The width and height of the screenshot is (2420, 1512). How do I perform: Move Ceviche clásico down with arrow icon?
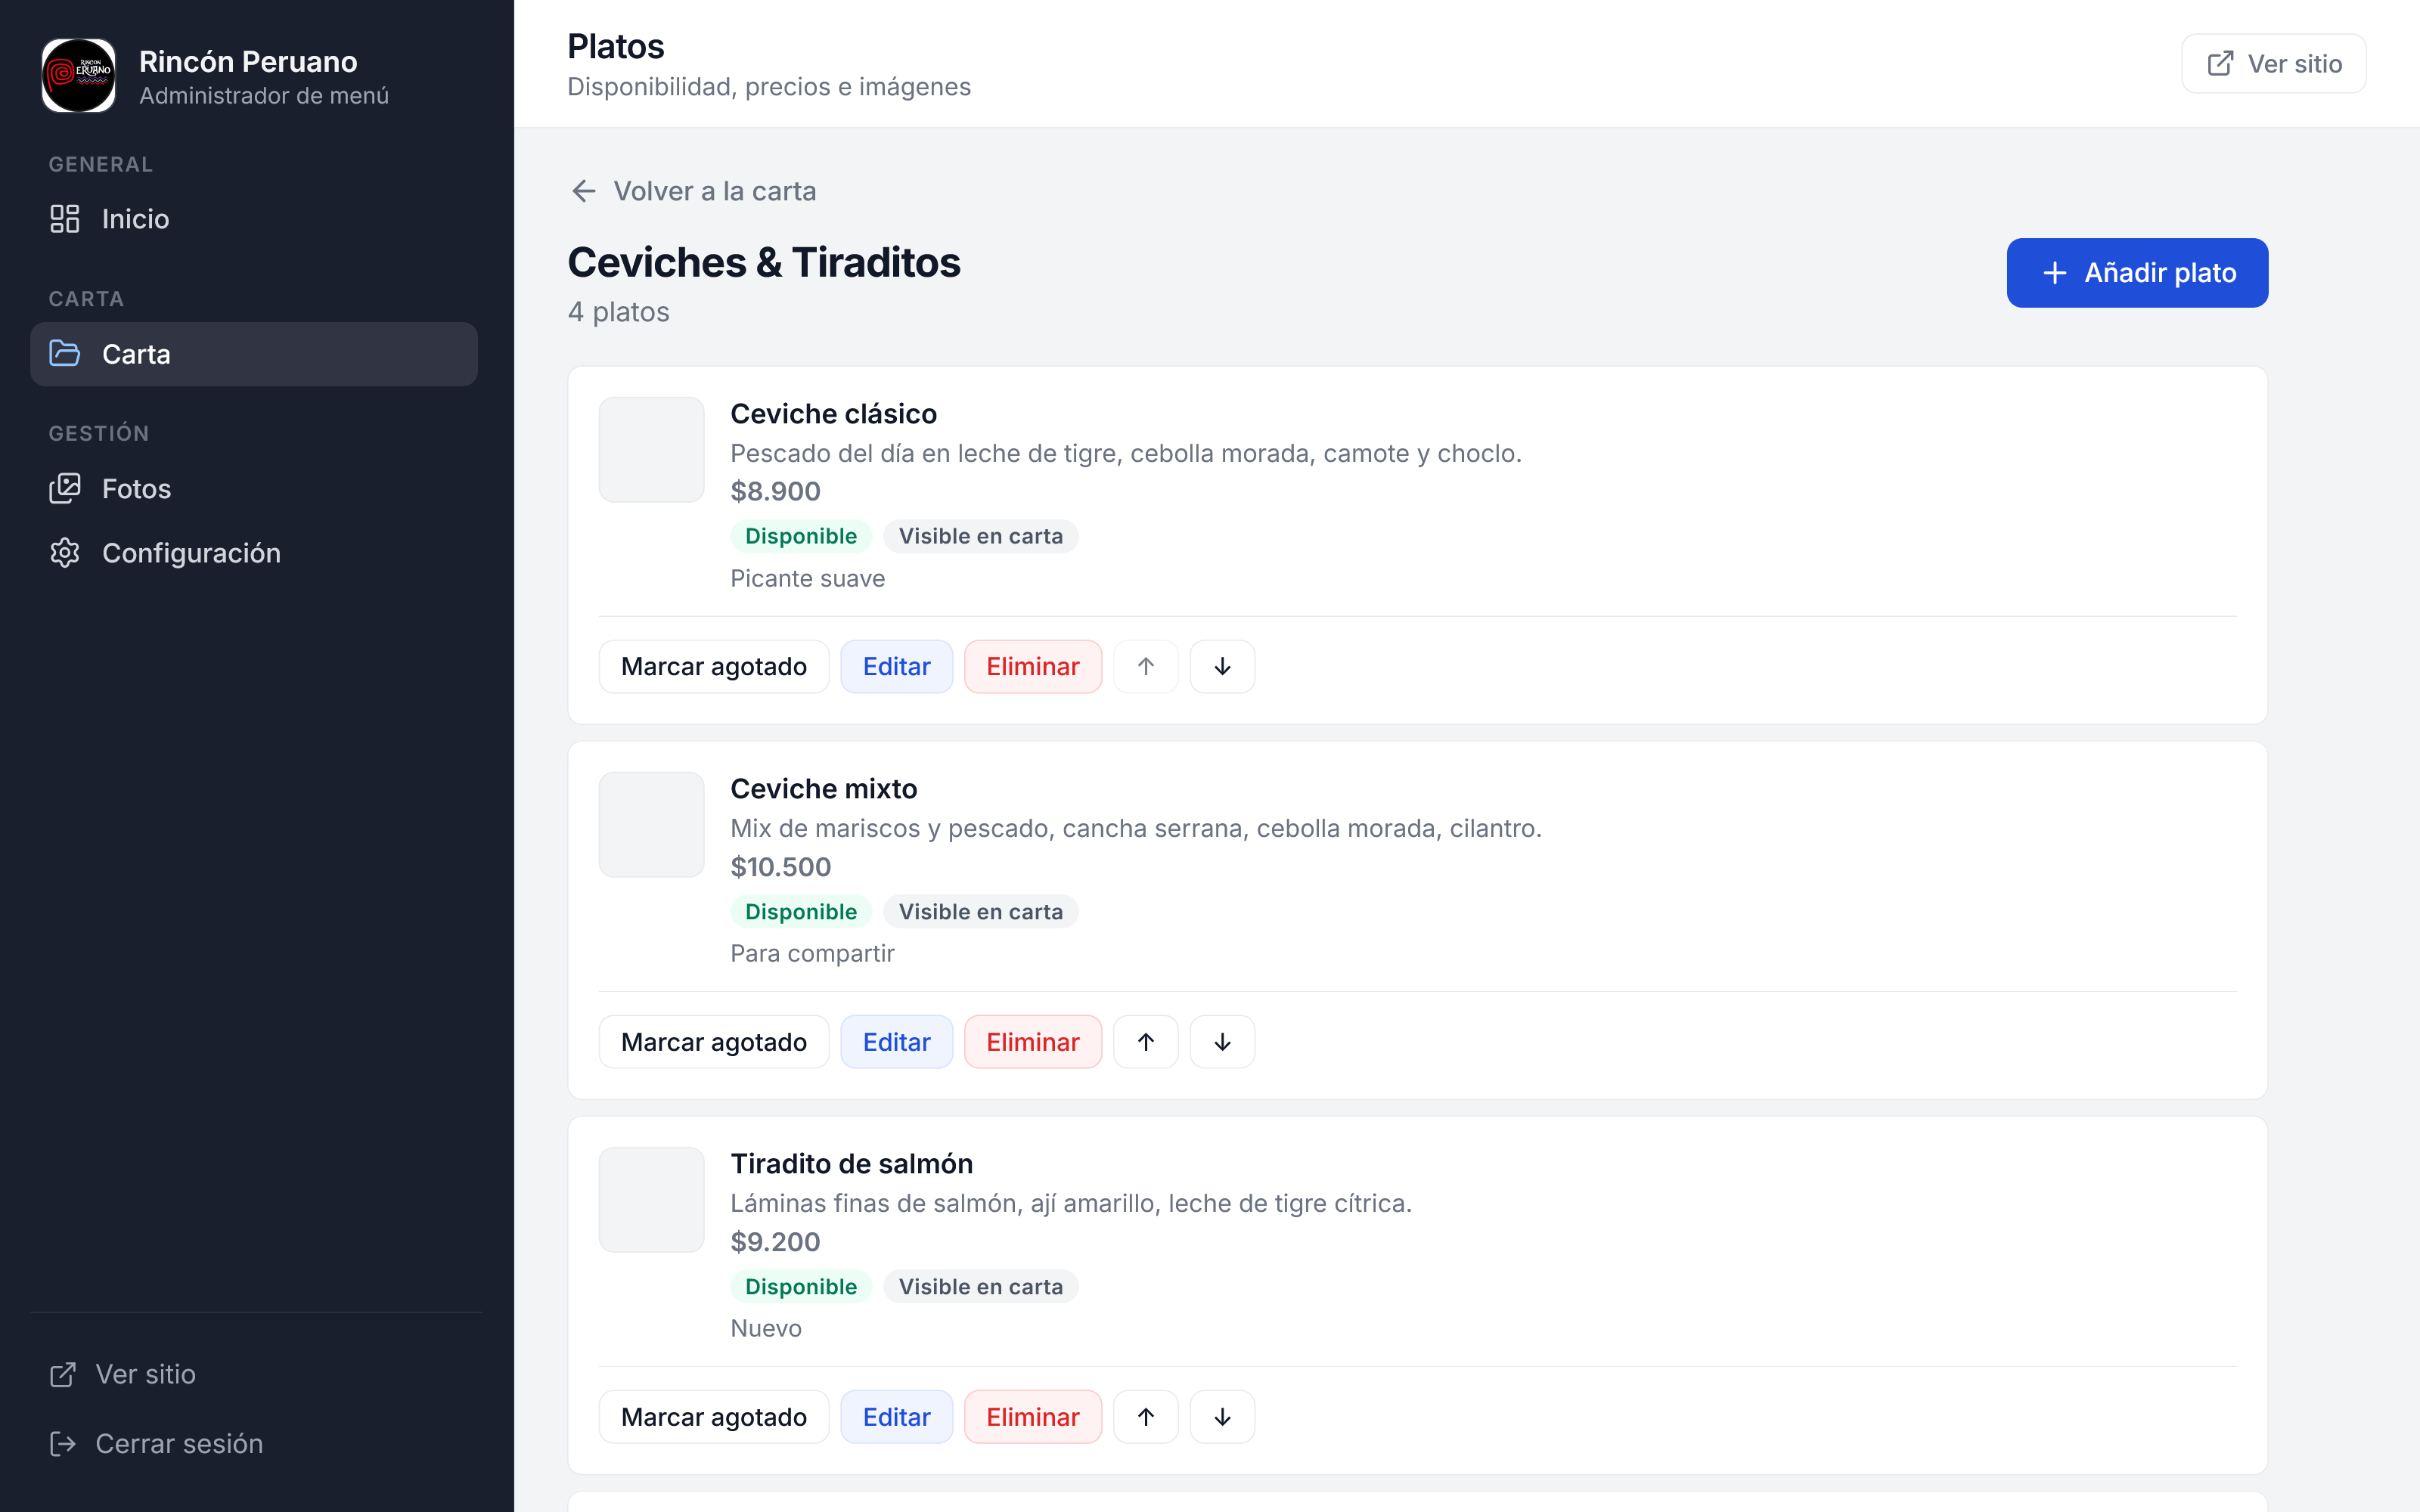click(1222, 666)
